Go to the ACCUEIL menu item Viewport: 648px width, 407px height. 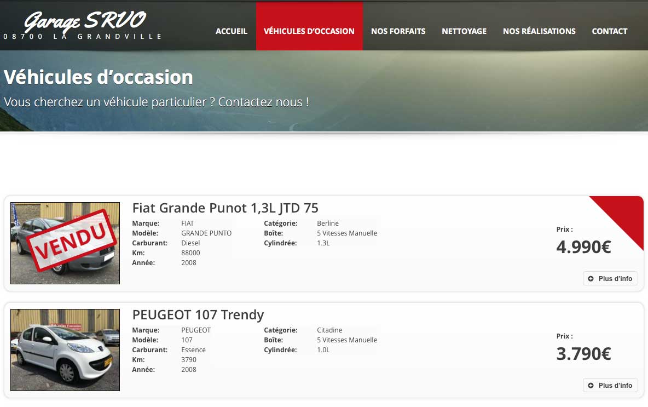click(232, 31)
